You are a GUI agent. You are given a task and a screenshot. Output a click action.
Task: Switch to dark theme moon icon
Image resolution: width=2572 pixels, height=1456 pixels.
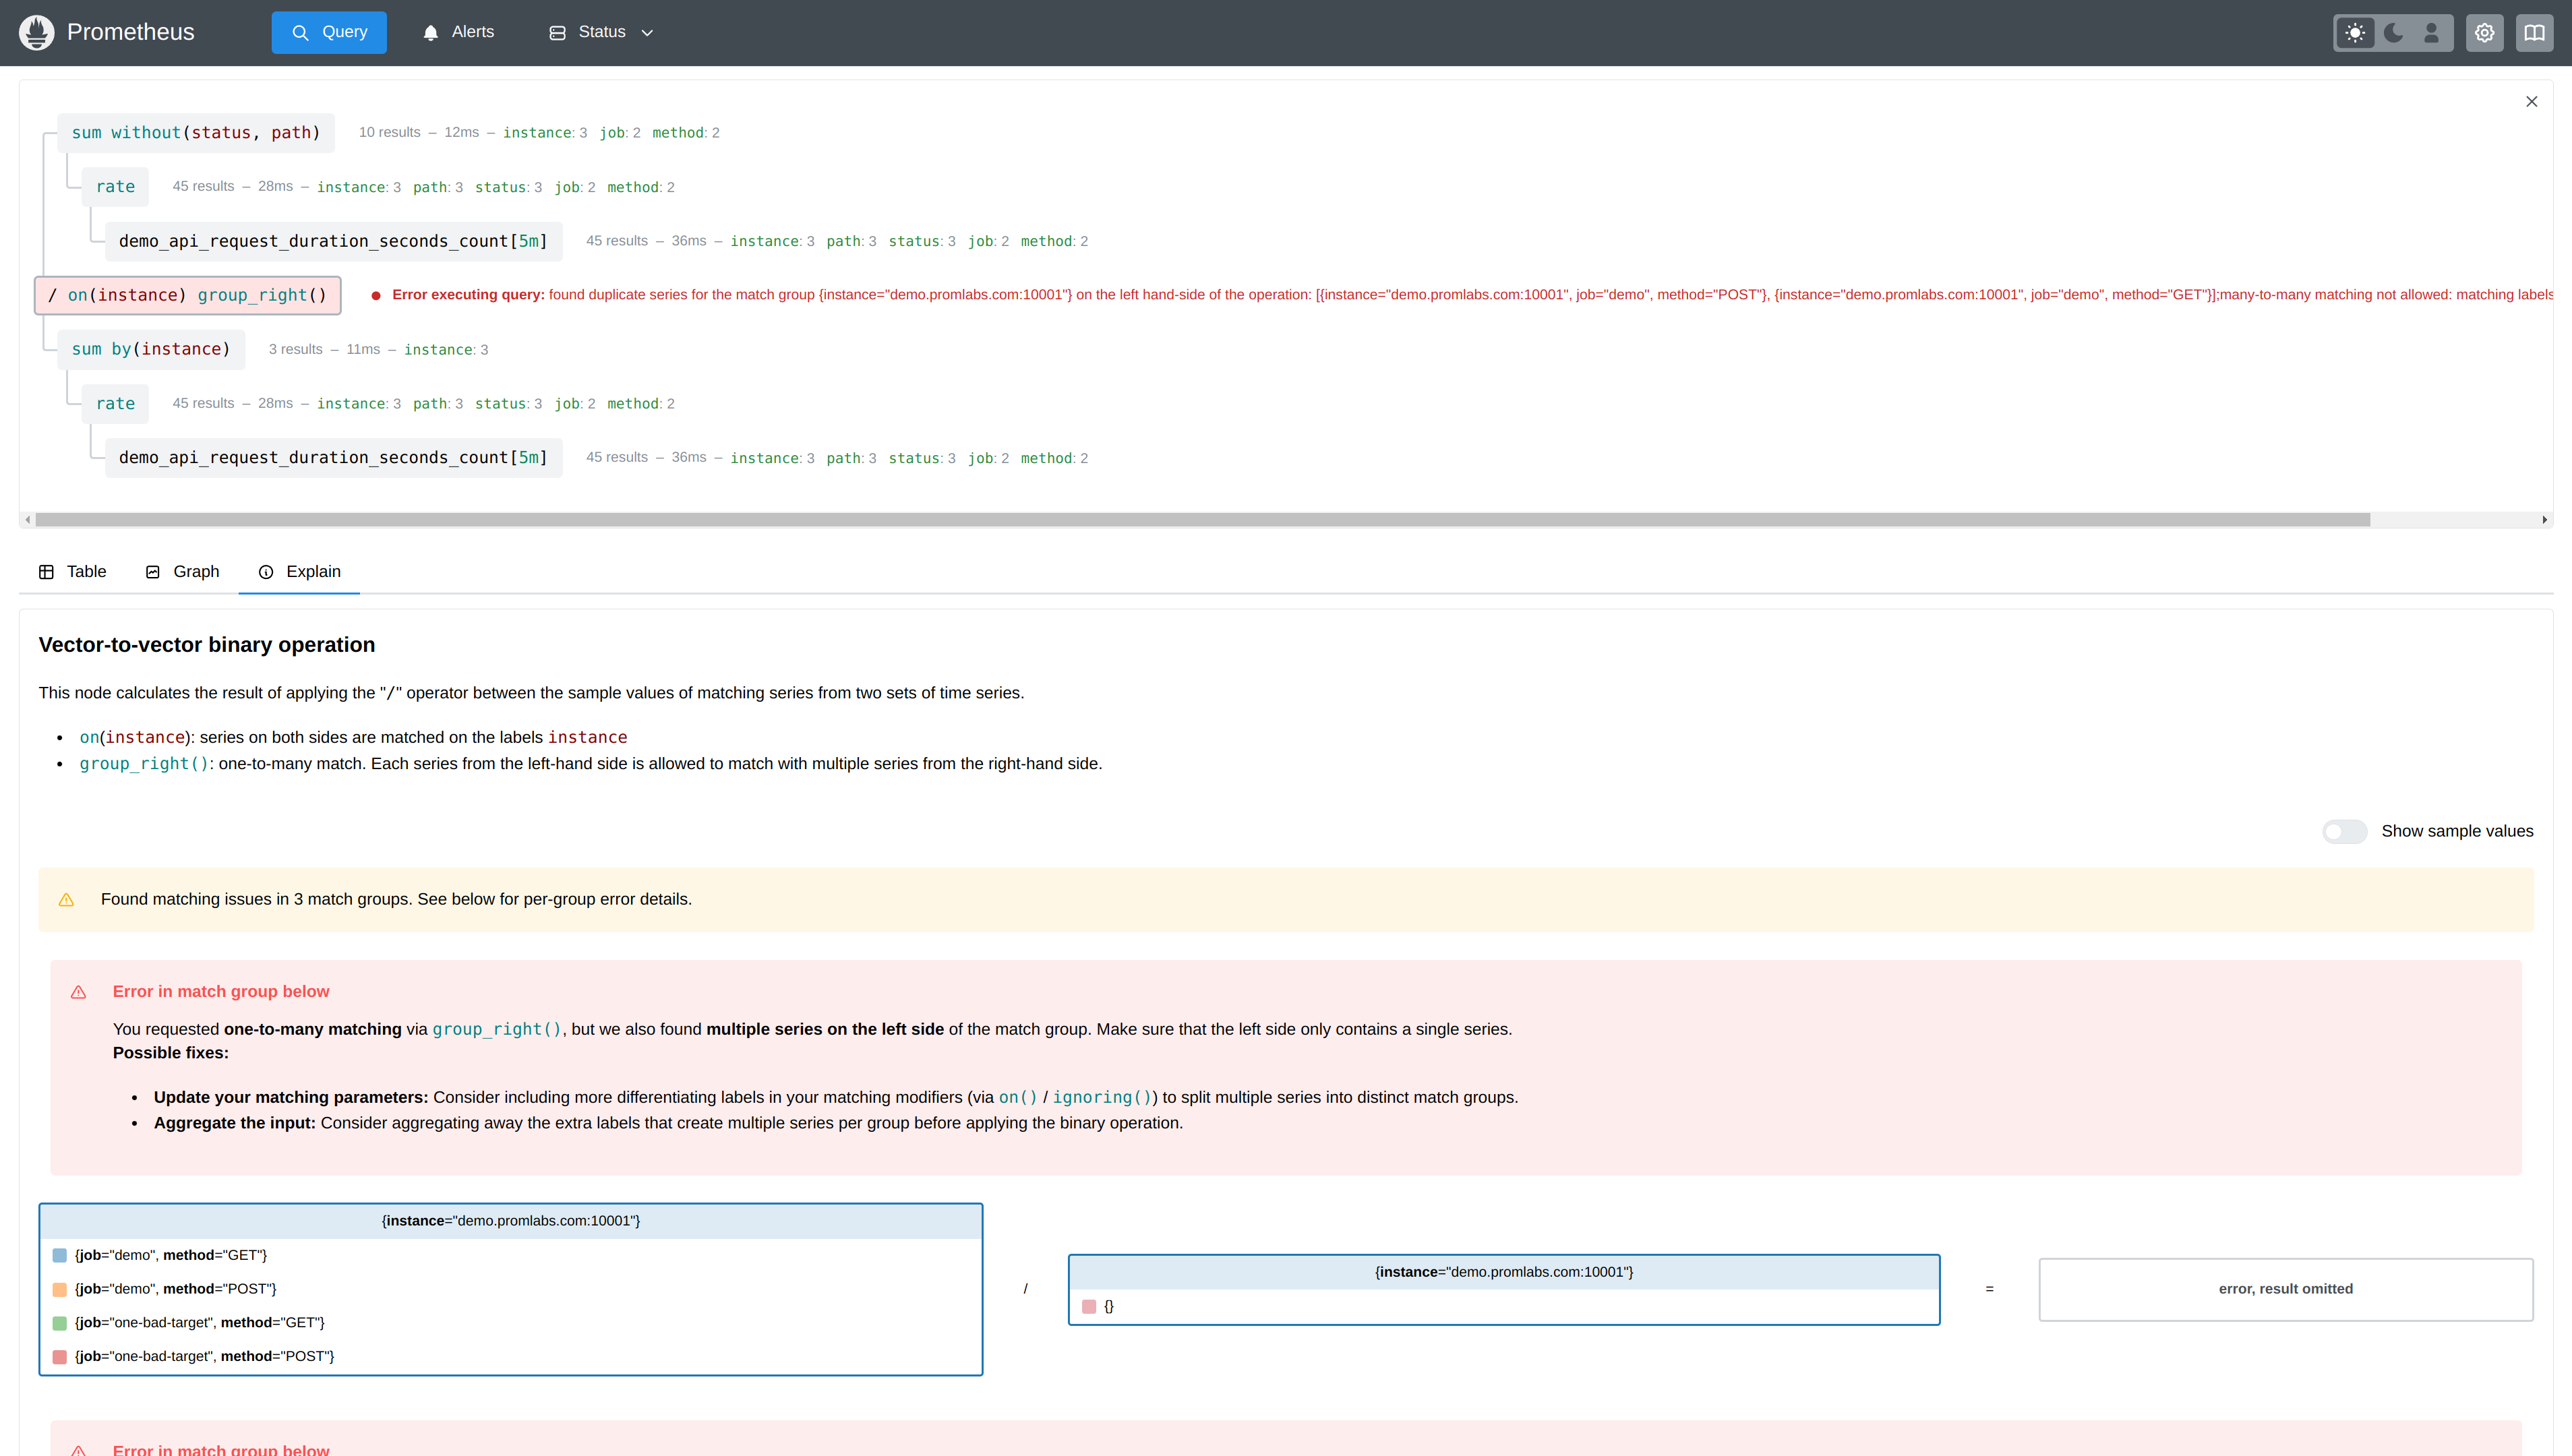tap(2393, 32)
